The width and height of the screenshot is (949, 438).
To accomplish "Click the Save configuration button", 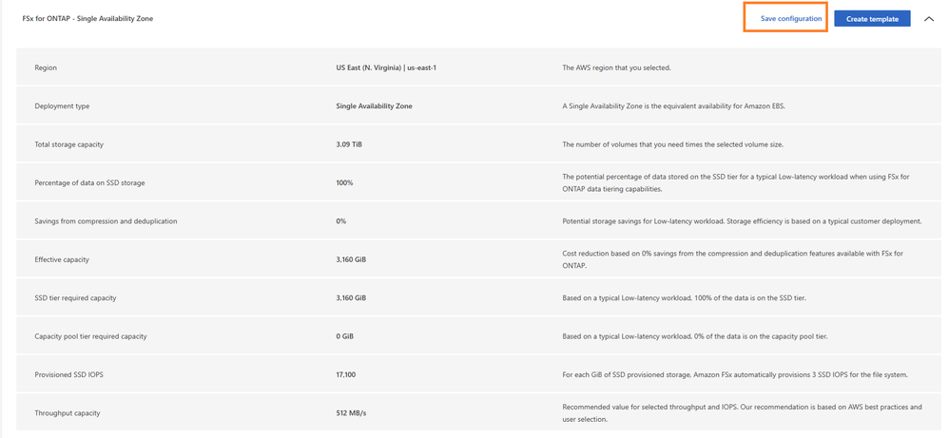I will point(790,19).
